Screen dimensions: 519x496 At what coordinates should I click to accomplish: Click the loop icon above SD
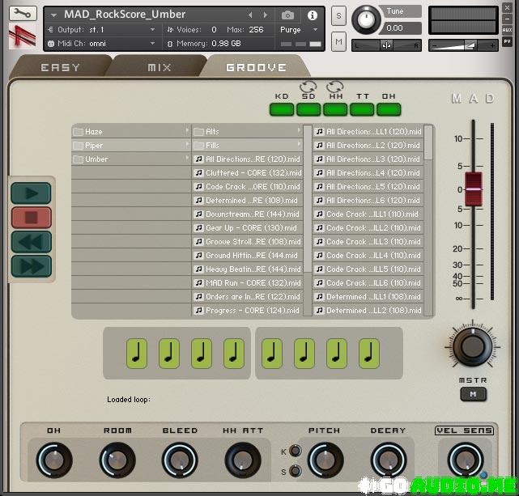point(308,87)
